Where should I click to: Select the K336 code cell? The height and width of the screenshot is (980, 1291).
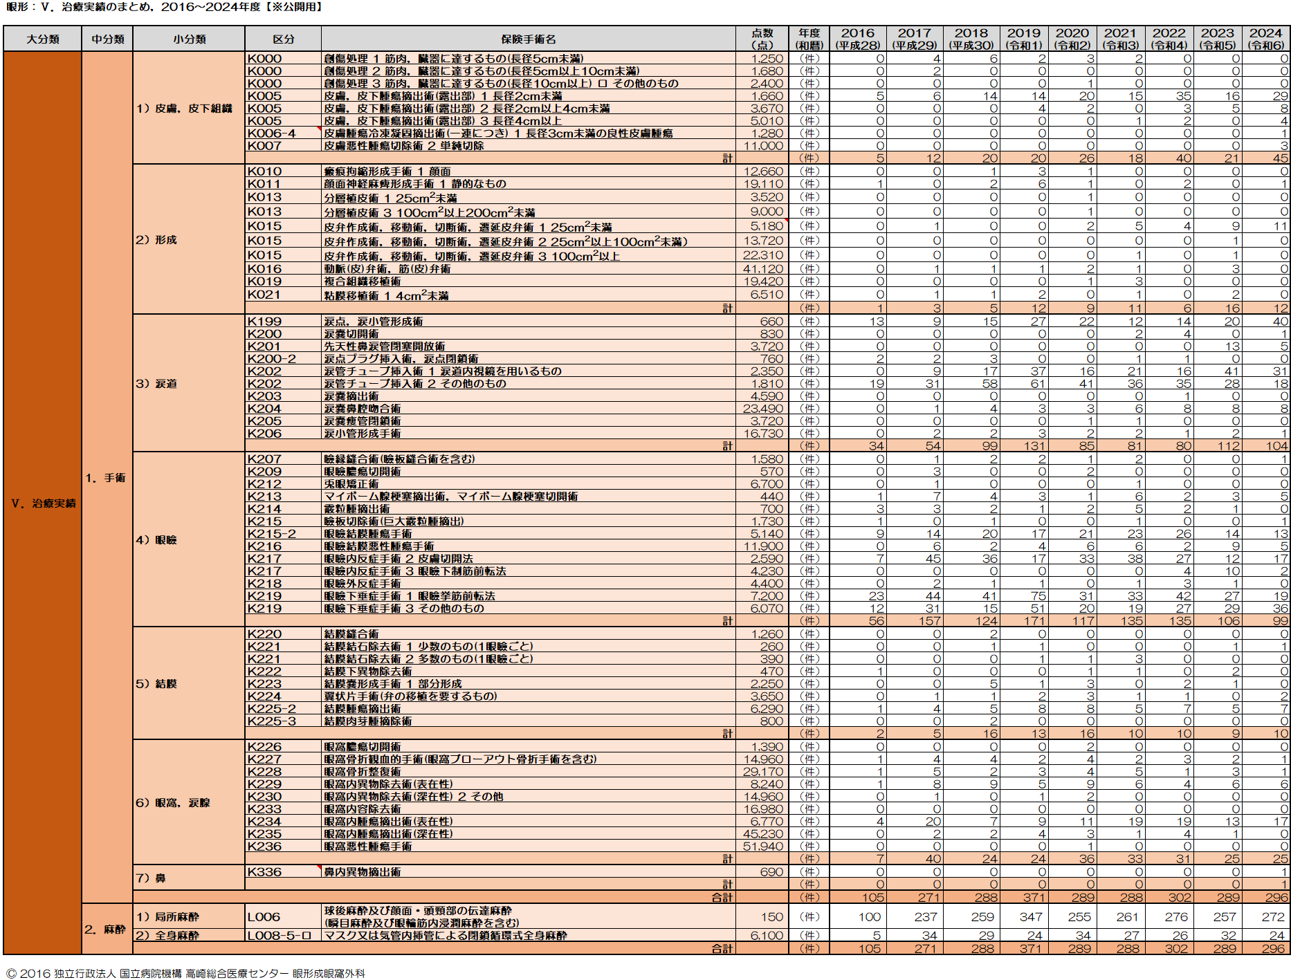[265, 872]
